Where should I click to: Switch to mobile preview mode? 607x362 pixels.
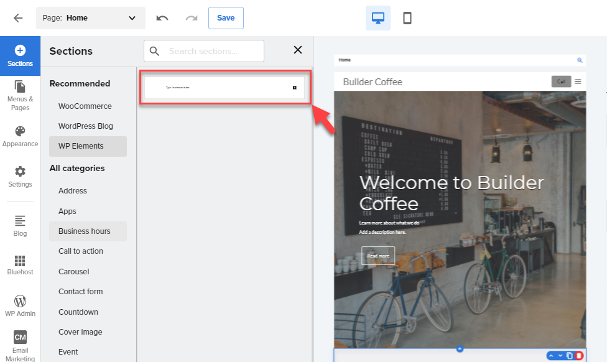click(407, 18)
